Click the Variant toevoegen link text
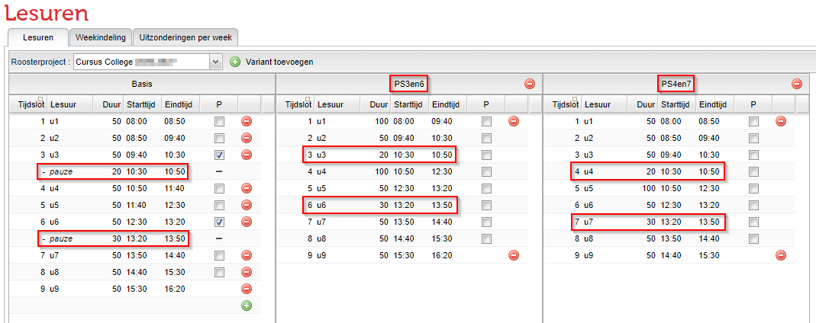The image size is (816, 323). pyautogui.click(x=279, y=62)
